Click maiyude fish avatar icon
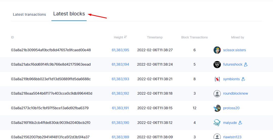Screen dimensions: 273x139 point(217,123)
